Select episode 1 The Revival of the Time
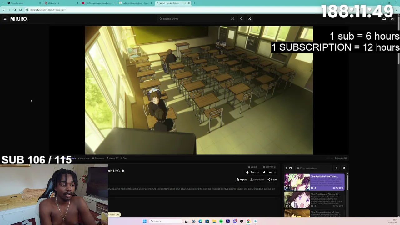The width and height of the screenshot is (400, 225). click(314, 182)
